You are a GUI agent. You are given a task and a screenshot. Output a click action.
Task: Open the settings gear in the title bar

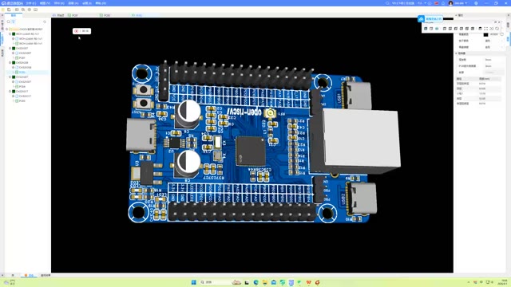[476, 3]
